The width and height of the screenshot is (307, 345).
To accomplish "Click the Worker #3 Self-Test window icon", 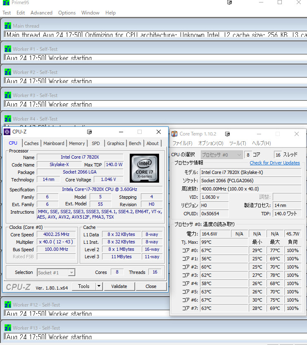I will point(8,95).
